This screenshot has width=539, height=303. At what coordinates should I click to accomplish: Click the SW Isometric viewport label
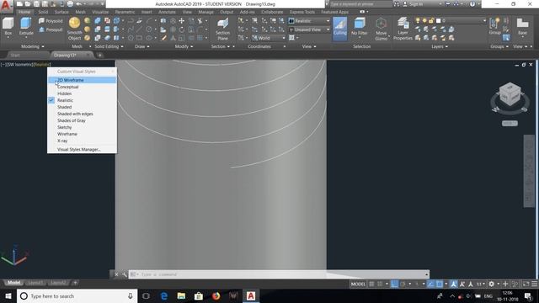pyautogui.click(x=19, y=65)
